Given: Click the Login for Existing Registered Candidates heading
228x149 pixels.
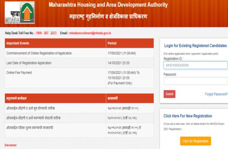Looking at the screenshot, I should click(x=196, y=45).
